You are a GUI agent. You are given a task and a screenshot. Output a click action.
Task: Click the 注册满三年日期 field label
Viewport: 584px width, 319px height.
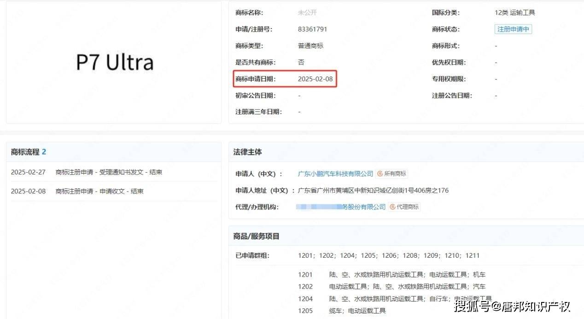[258, 111]
